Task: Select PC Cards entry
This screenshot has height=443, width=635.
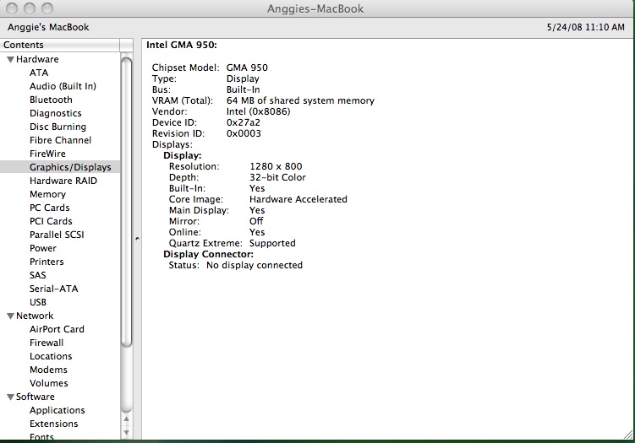Action: coord(49,208)
